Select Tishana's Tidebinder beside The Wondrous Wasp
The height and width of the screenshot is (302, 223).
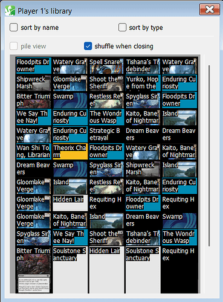(143, 237)
